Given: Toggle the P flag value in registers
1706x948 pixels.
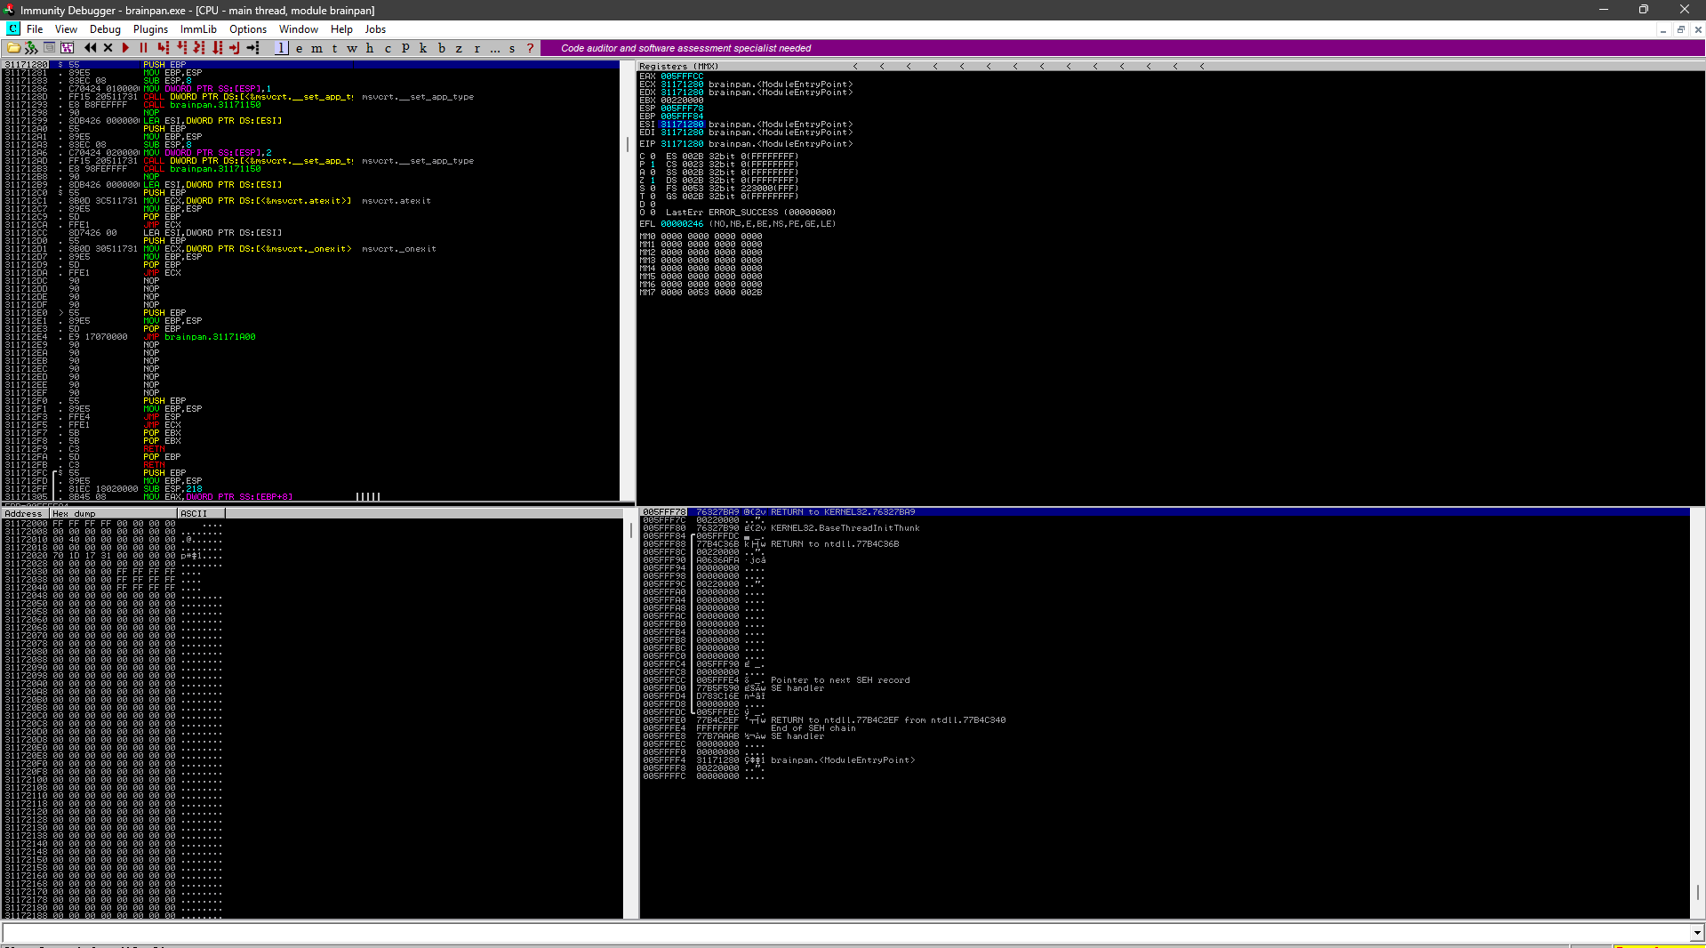Looking at the screenshot, I should [653, 165].
